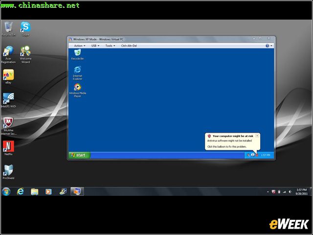This screenshot has width=313, height=235.
Task: Click the red security shield tray icon in XP
Action: click(x=257, y=155)
